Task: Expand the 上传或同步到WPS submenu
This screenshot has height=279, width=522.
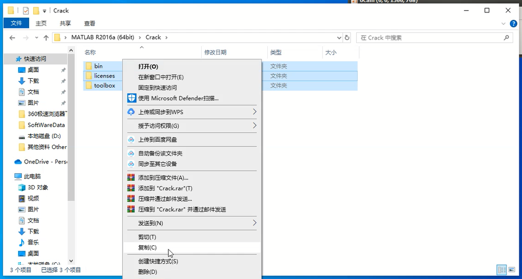Action: pos(254,111)
